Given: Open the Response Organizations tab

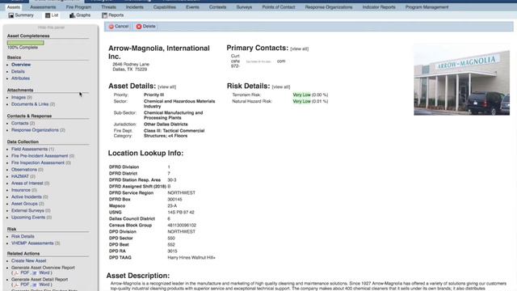Looking at the screenshot, I should (x=329, y=7).
